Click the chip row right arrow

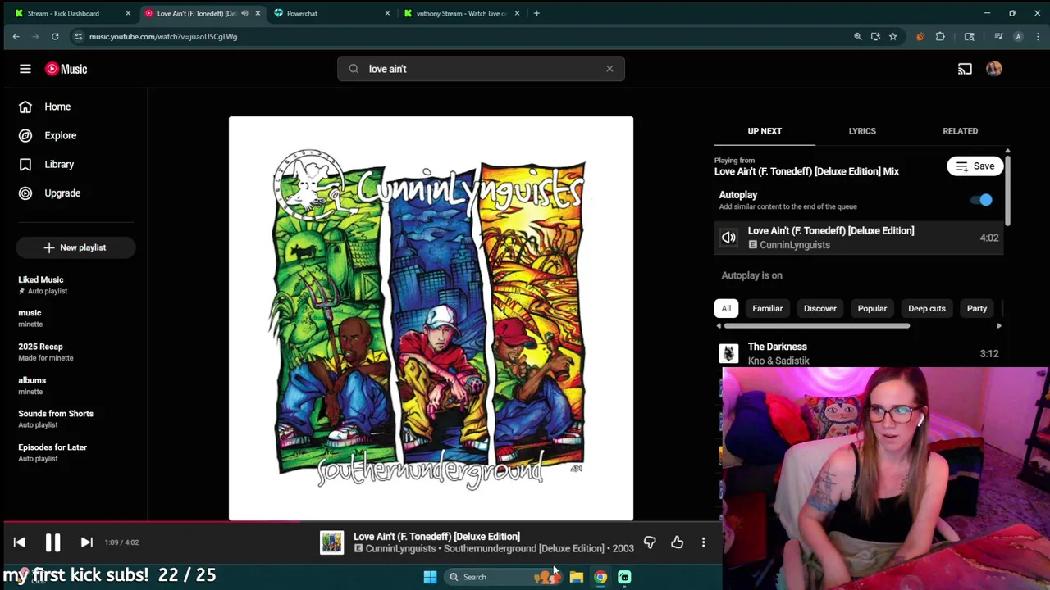998,326
